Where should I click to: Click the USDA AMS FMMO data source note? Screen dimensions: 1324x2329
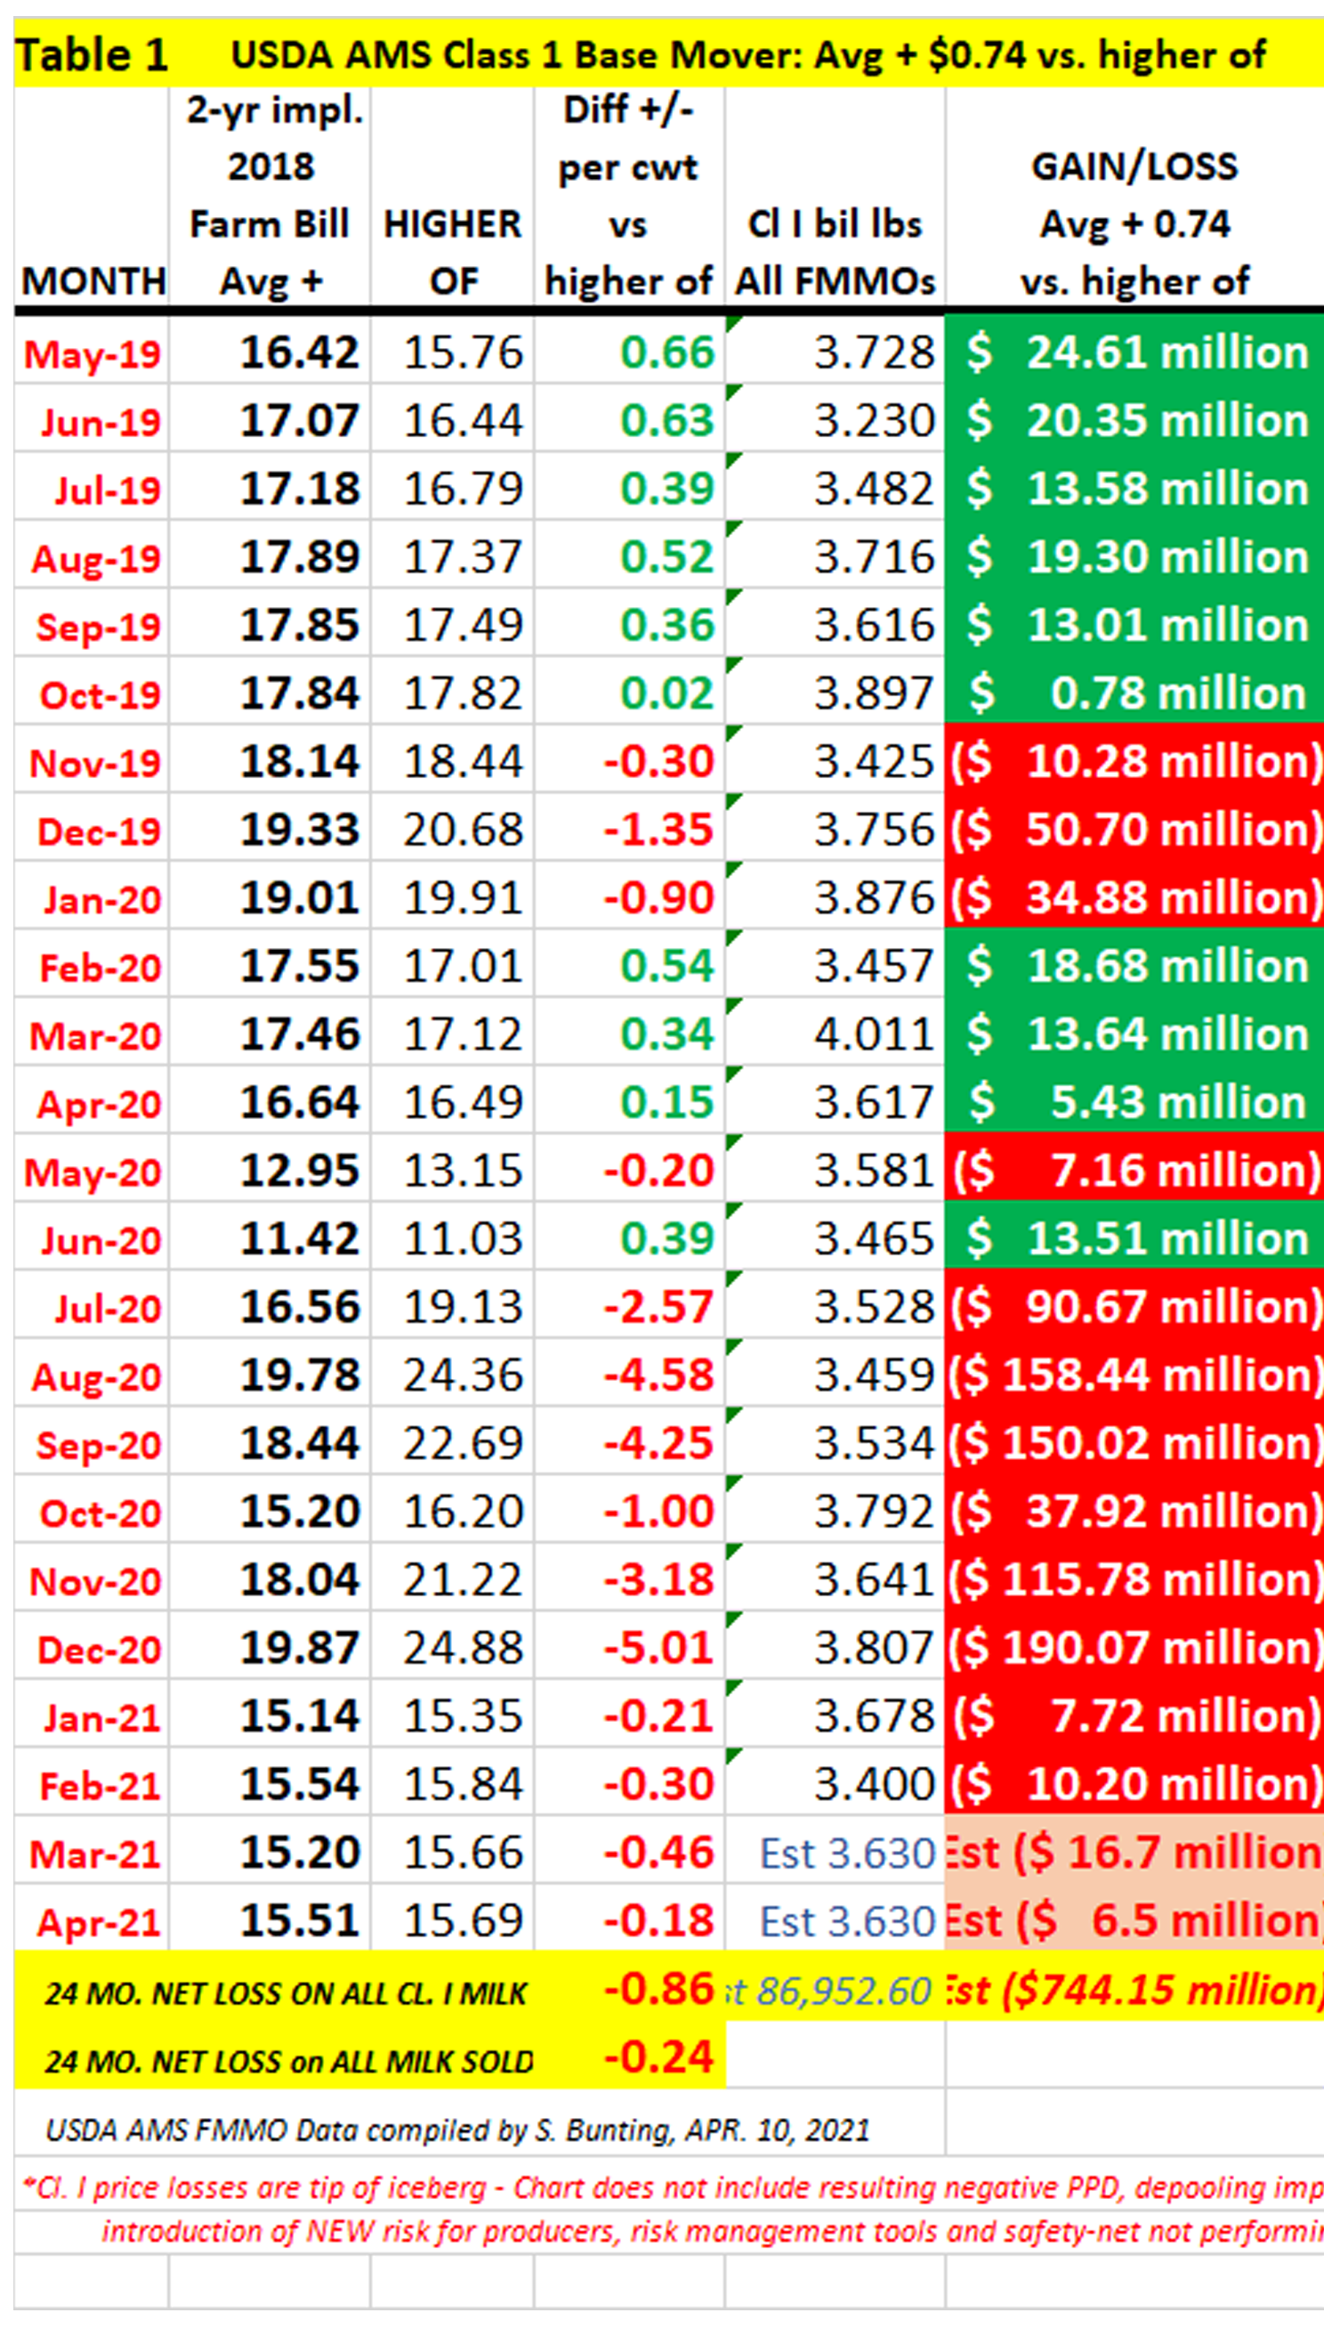click(x=457, y=2130)
